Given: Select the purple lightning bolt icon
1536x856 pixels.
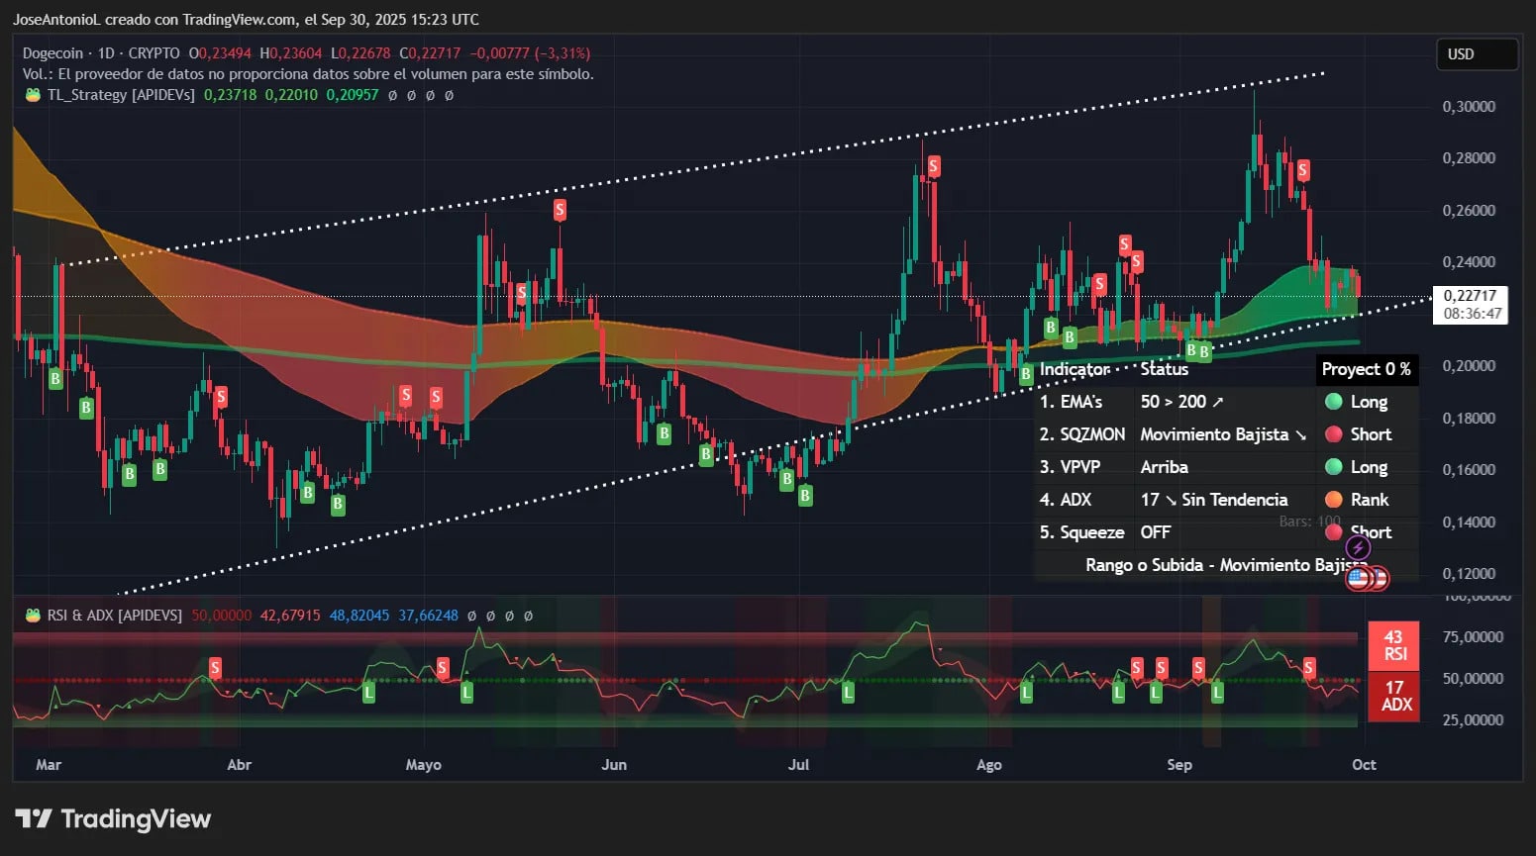Looking at the screenshot, I should pyautogui.click(x=1358, y=547).
